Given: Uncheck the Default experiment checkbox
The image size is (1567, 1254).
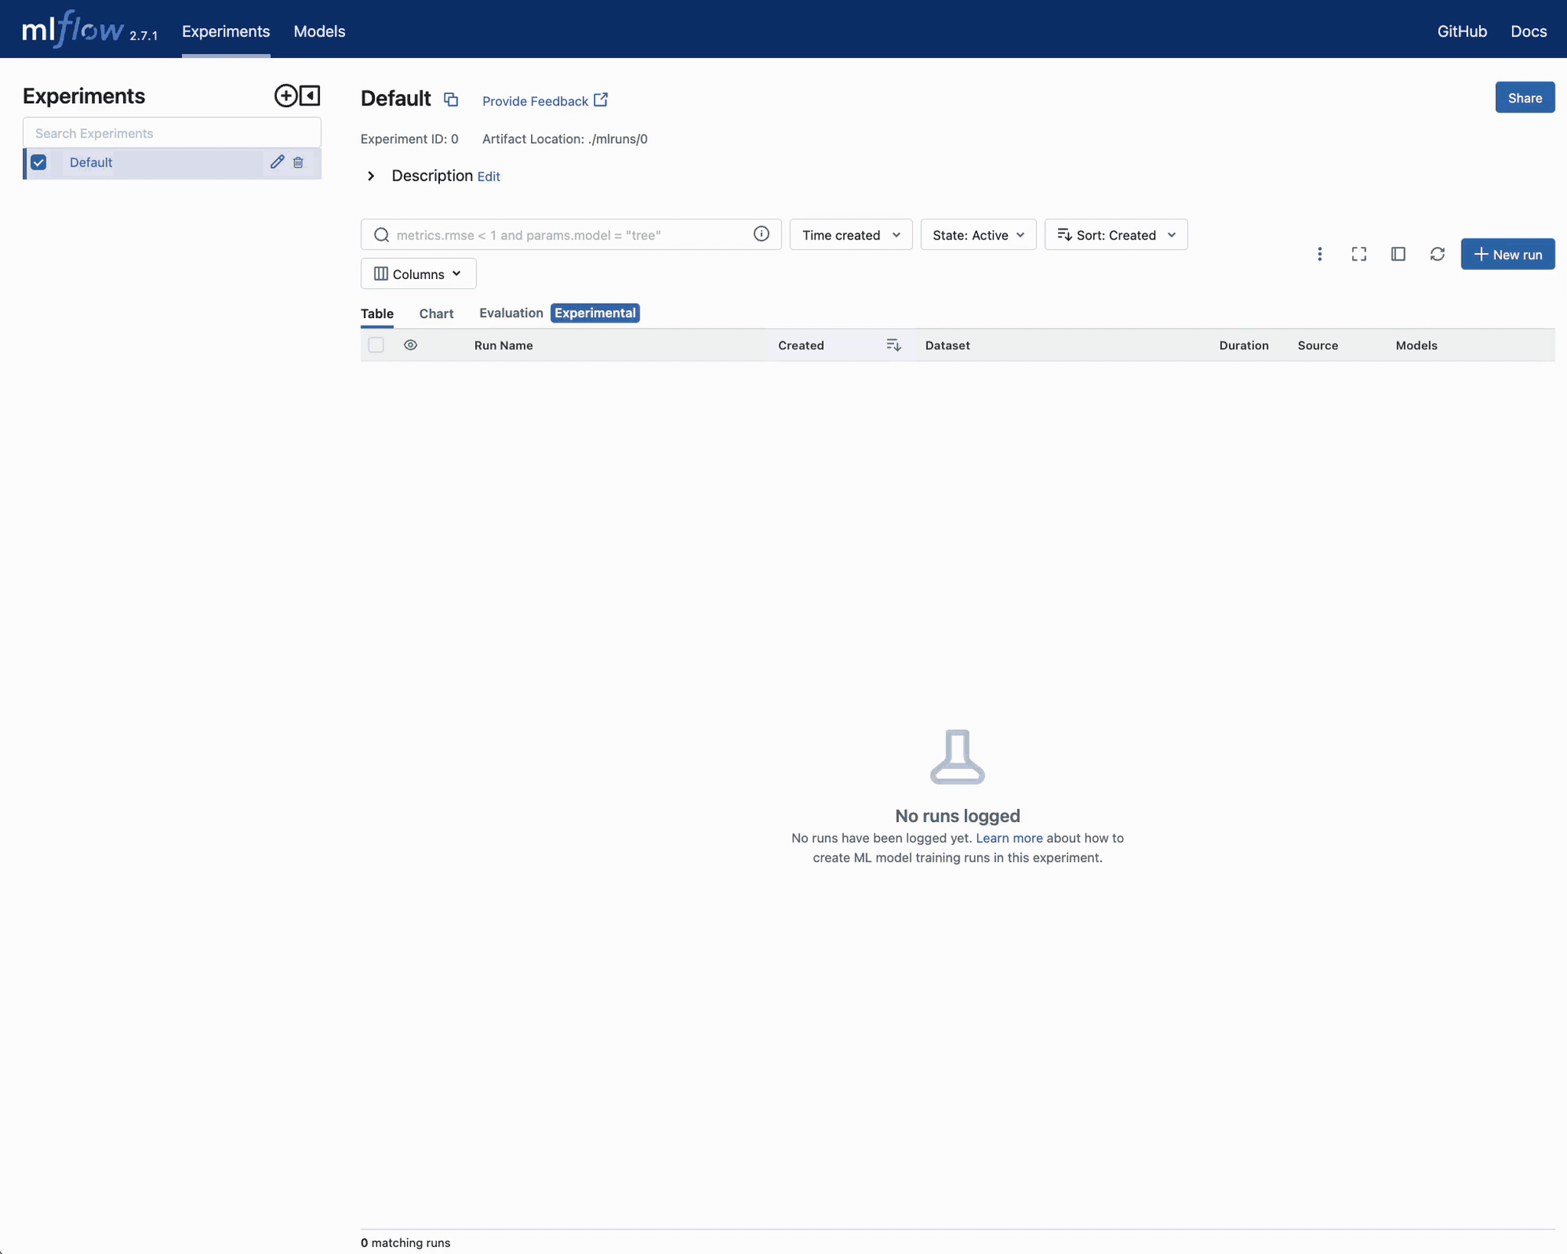Looking at the screenshot, I should point(39,162).
